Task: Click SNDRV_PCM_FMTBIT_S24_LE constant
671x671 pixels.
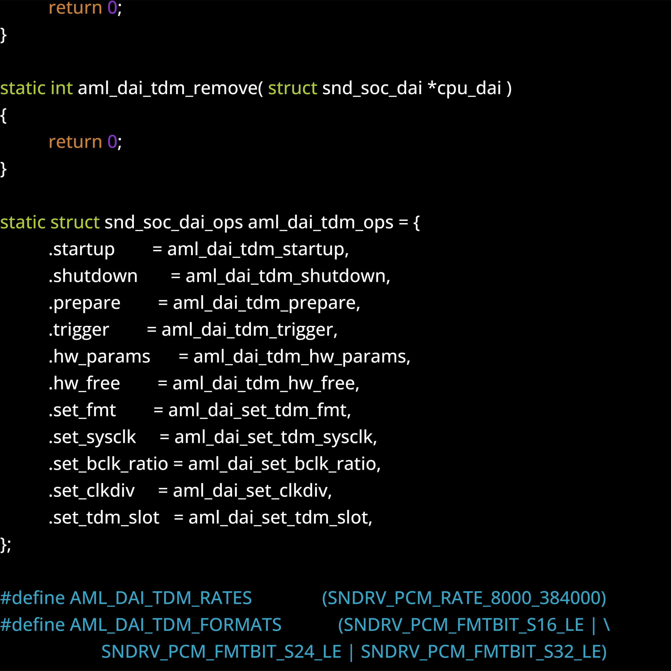Action: click(x=221, y=652)
